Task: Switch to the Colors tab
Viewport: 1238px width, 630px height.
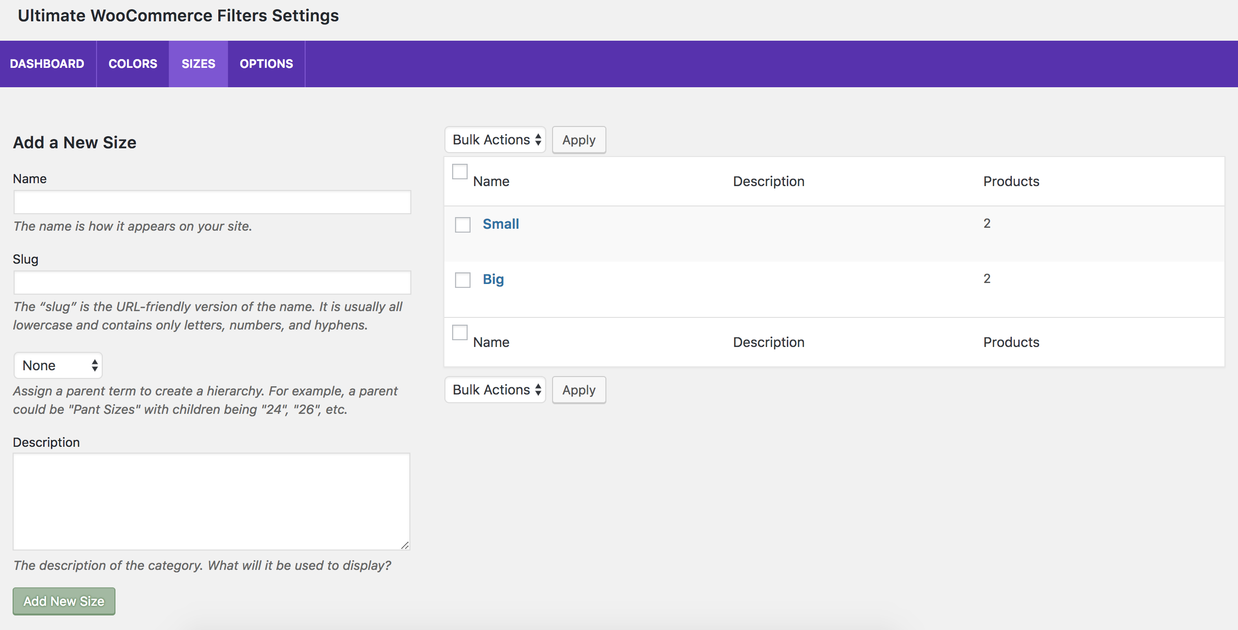Action: tap(132, 64)
